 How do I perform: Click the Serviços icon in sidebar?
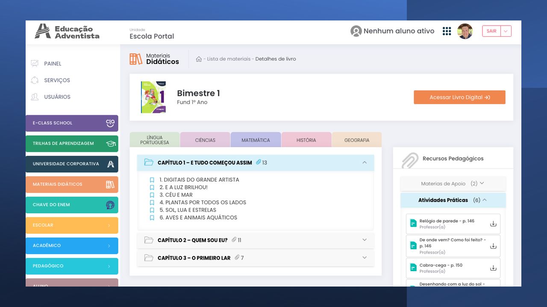[35, 80]
